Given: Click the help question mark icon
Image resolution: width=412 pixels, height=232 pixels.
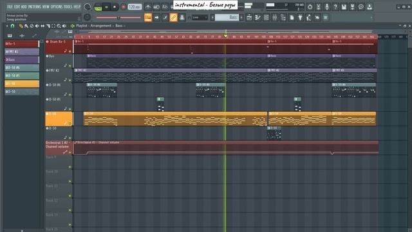Looking at the screenshot, I should (x=335, y=7).
